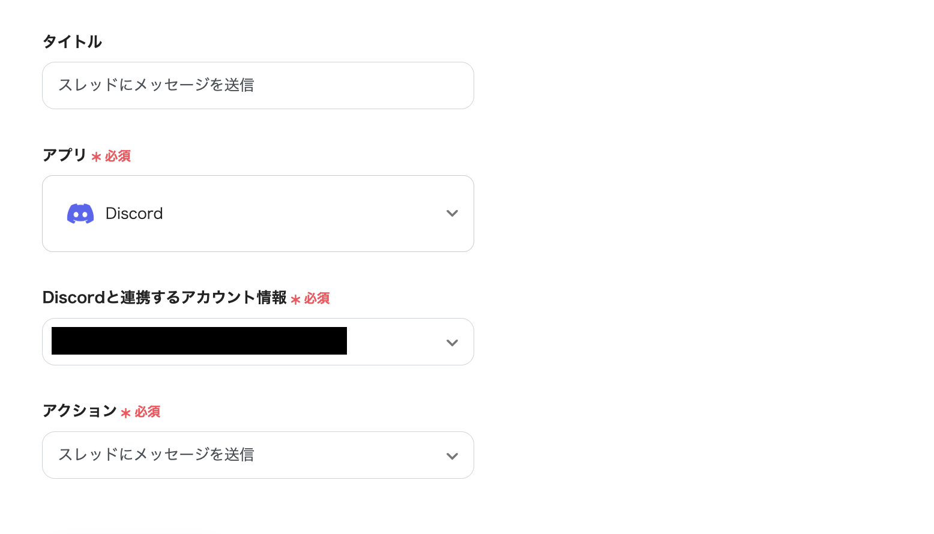Click the Discordと連携するアカウント情報 label
This screenshot has width=934, height=534.
[x=164, y=298]
